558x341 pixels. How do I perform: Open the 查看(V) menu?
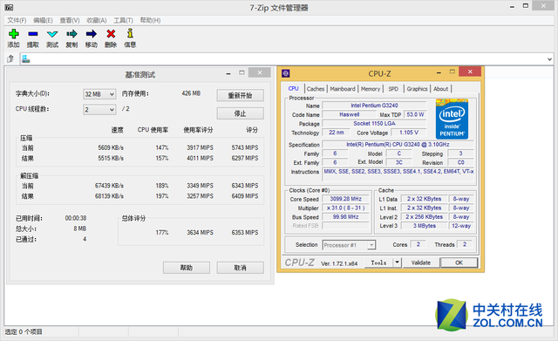70,20
